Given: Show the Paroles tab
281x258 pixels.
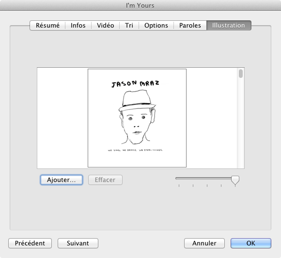Looking at the screenshot, I should [x=190, y=26].
